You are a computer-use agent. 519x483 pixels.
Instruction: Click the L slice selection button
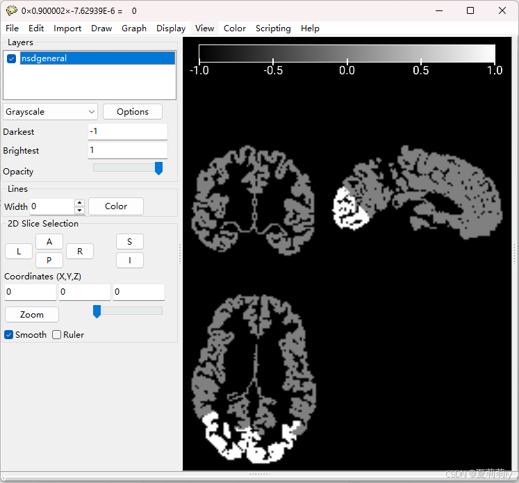pos(19,252)
